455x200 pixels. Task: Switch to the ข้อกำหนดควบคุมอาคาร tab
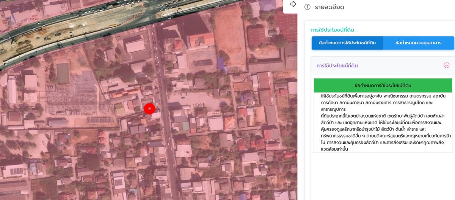418,43
